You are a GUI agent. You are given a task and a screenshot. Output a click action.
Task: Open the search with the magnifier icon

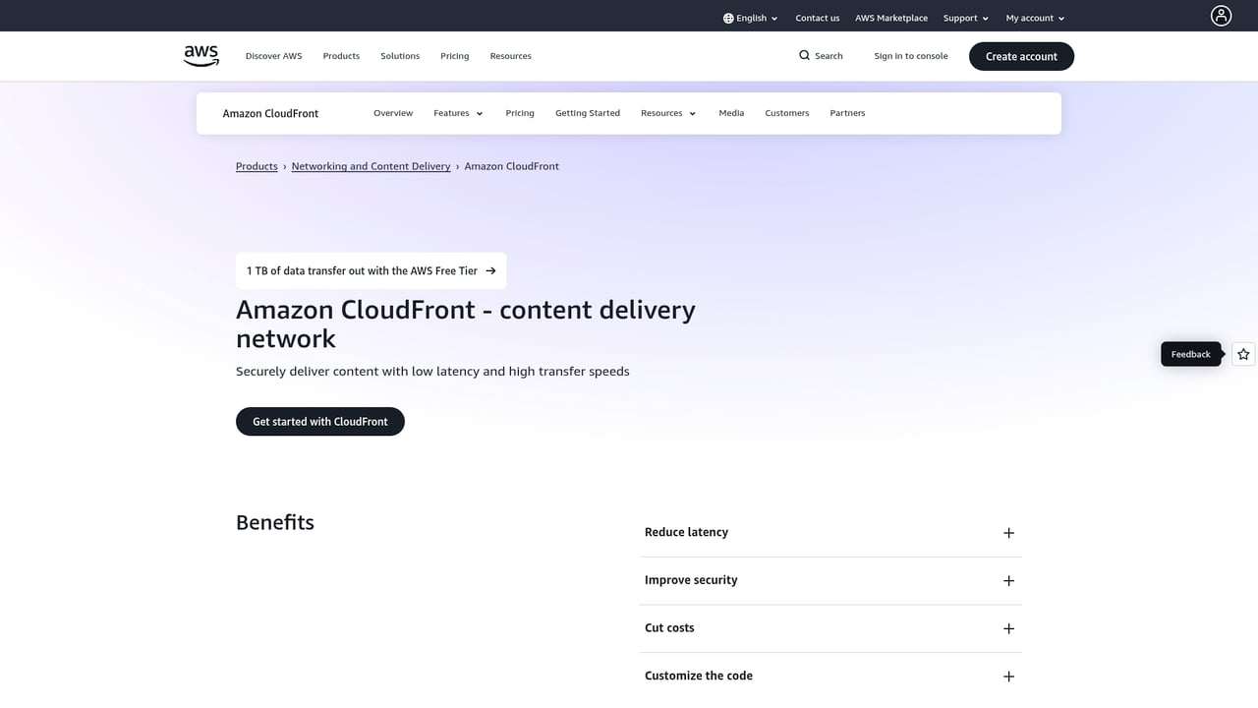tap(805, 55)
